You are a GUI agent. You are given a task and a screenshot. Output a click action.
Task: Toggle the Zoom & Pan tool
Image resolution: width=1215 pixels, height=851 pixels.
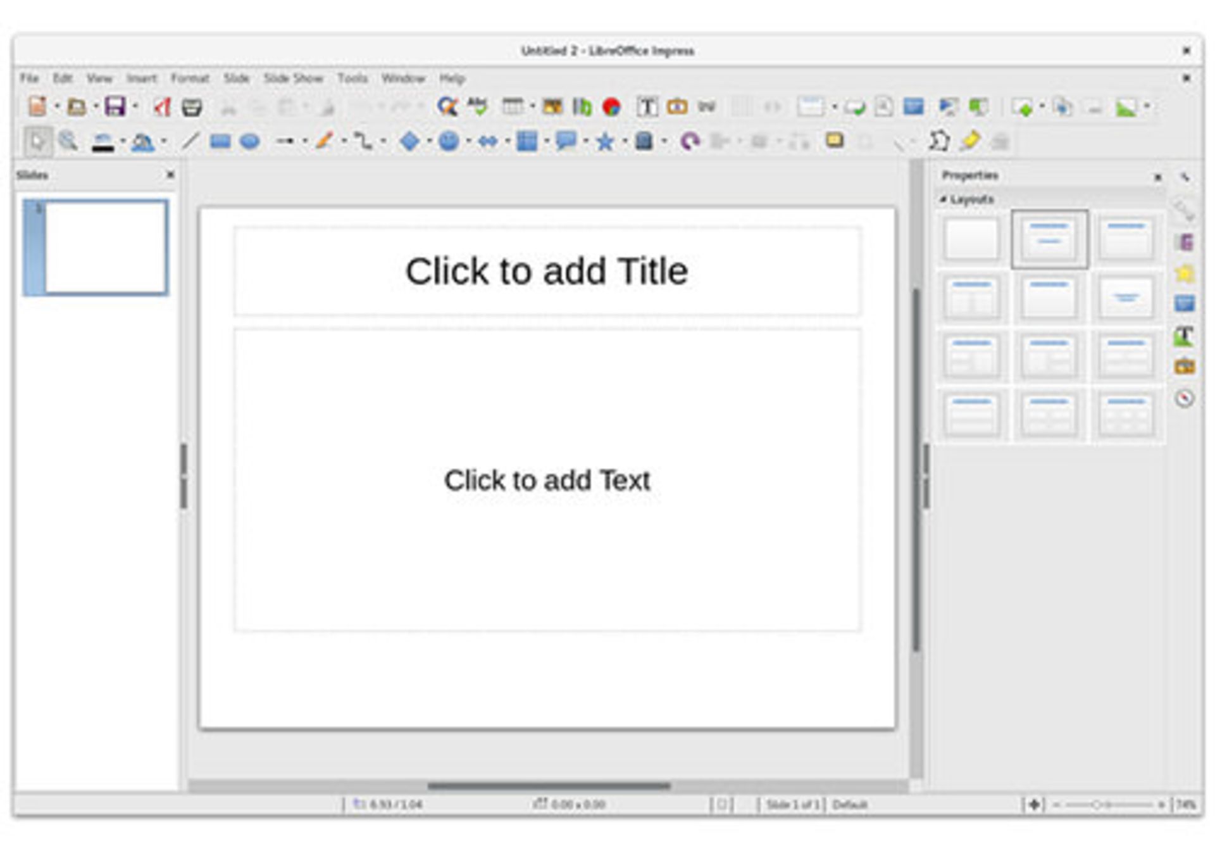click(68, 141)
